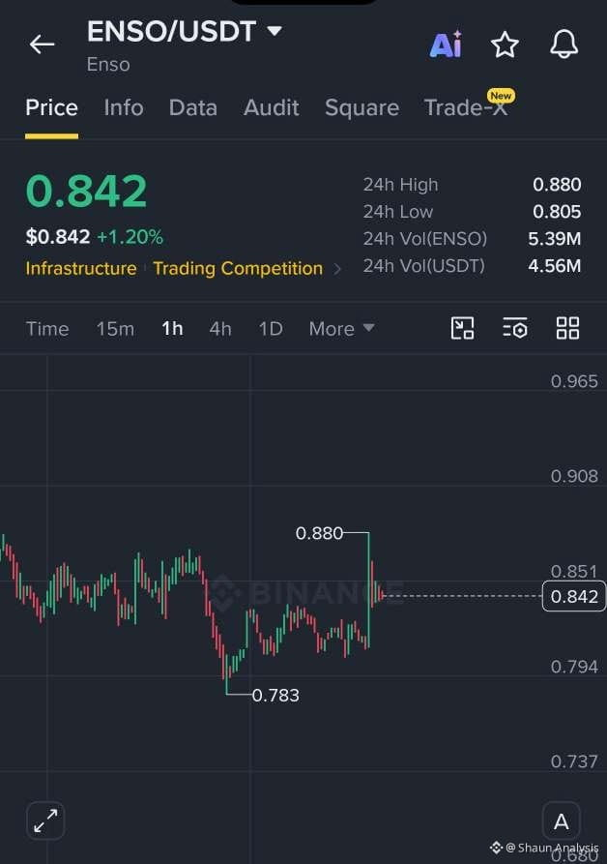607x864 pixels.
Task: Toggle auto scale A button
Action: (x=562, y=821)
